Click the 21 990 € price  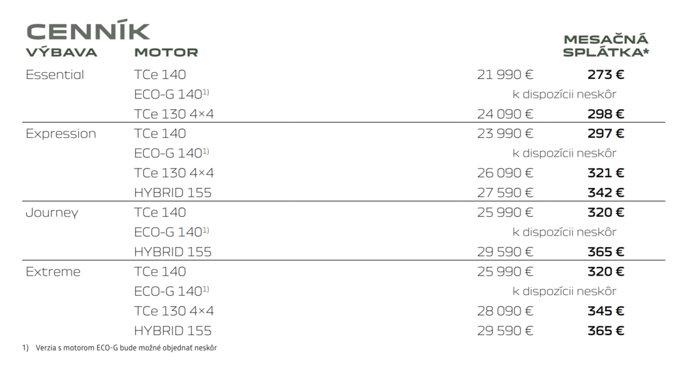coord(505,75)
